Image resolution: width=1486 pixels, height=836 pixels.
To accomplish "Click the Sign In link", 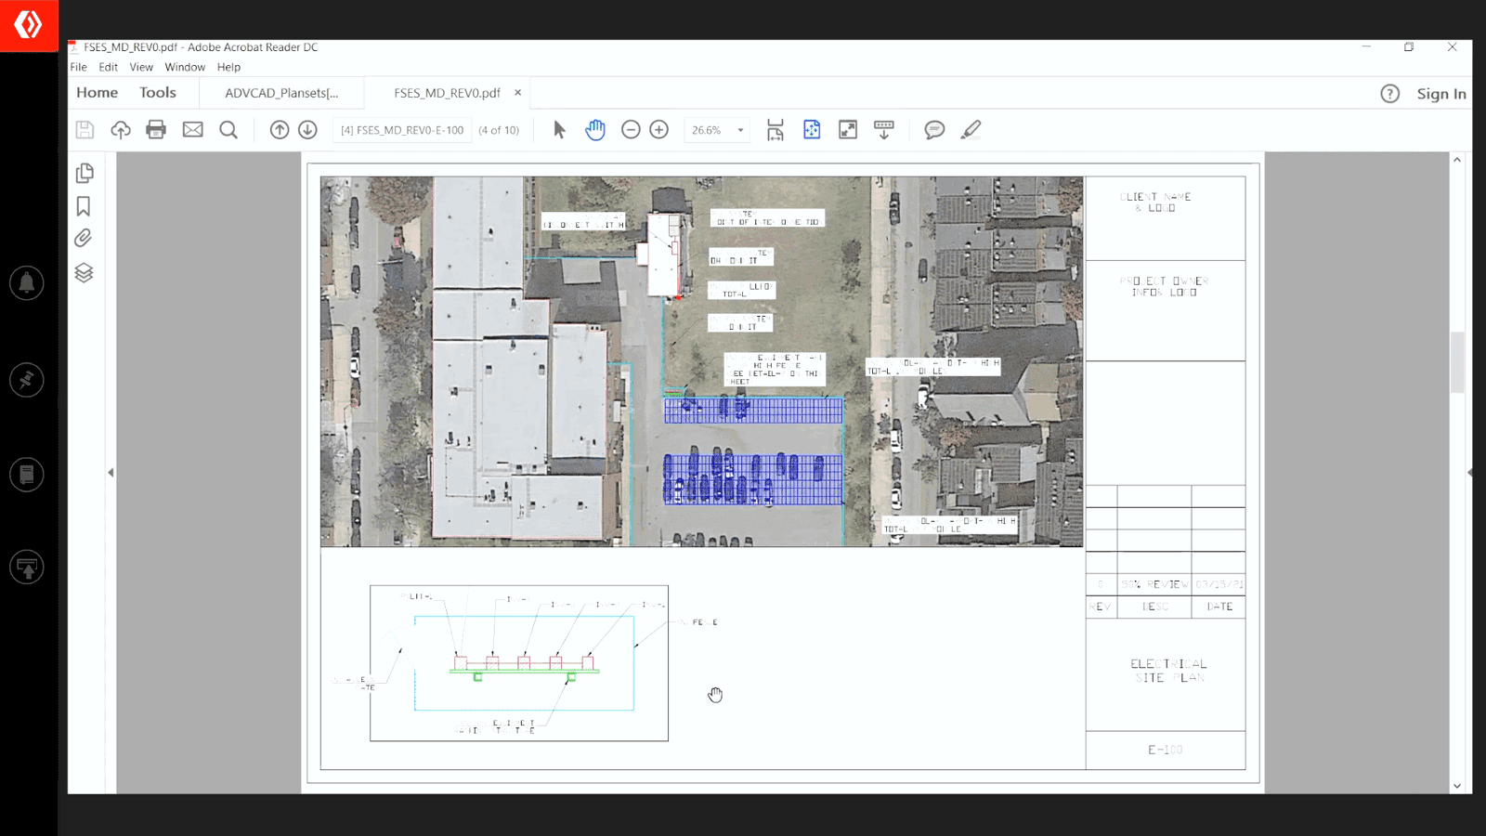I will [1441, 94].
